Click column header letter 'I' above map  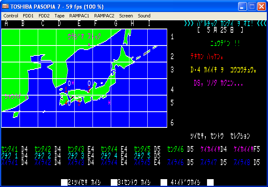[149, 23]
